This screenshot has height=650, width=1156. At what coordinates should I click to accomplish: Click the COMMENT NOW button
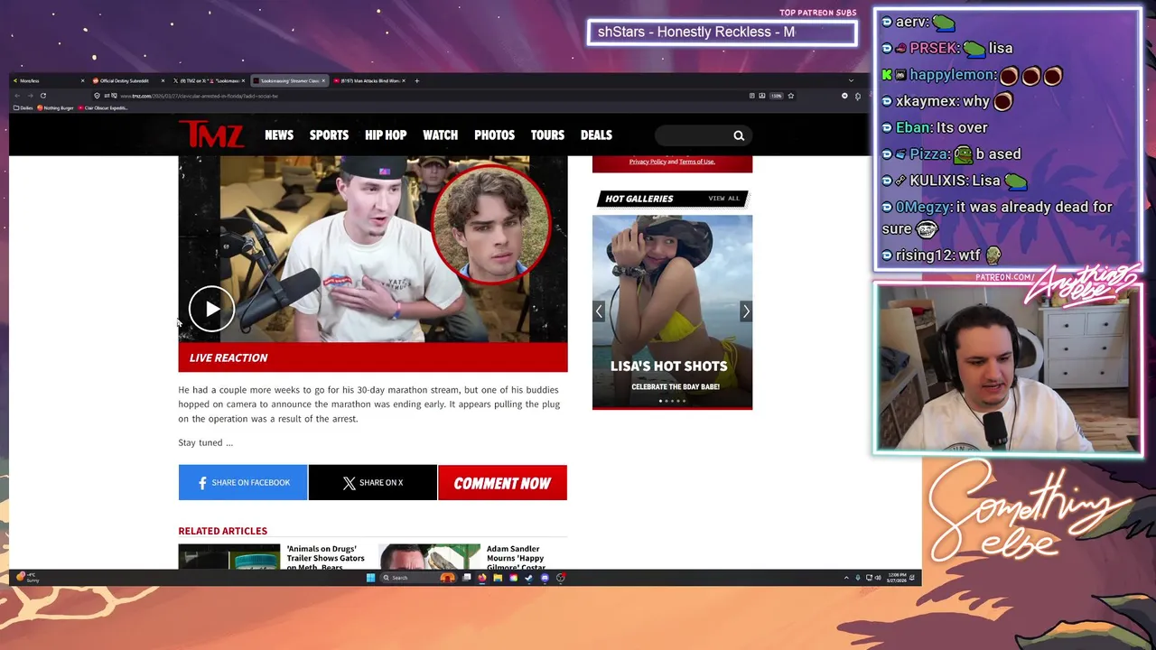(502, 482)
